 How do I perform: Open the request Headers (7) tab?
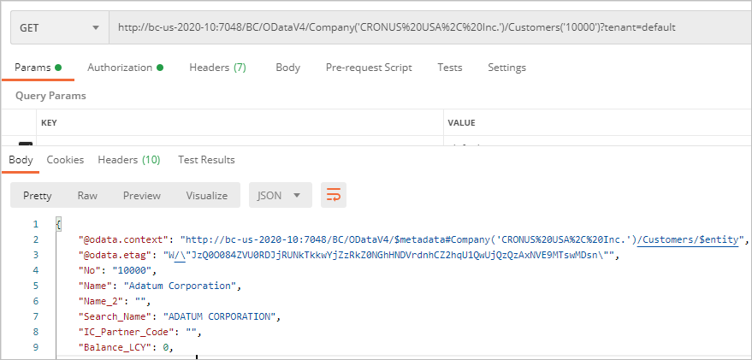[218, 68]
